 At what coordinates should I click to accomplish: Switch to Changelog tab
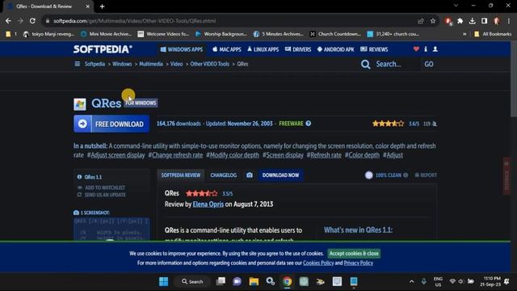coord(224,175)
